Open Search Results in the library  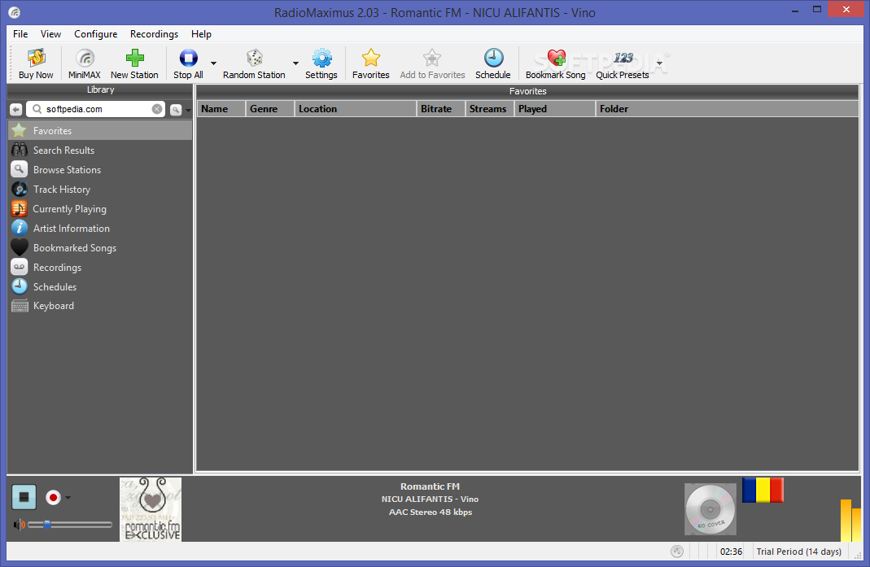click(x=100, y=150)
